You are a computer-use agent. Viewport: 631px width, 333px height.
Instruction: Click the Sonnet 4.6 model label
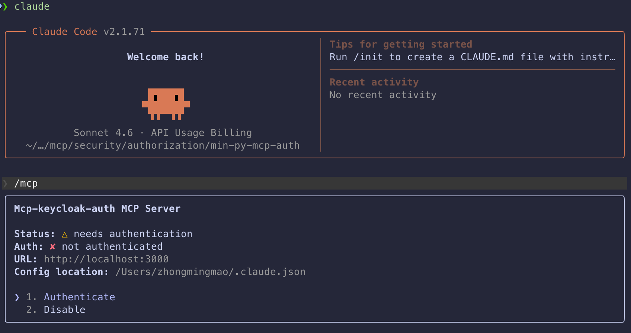click(x=103, y=133)
